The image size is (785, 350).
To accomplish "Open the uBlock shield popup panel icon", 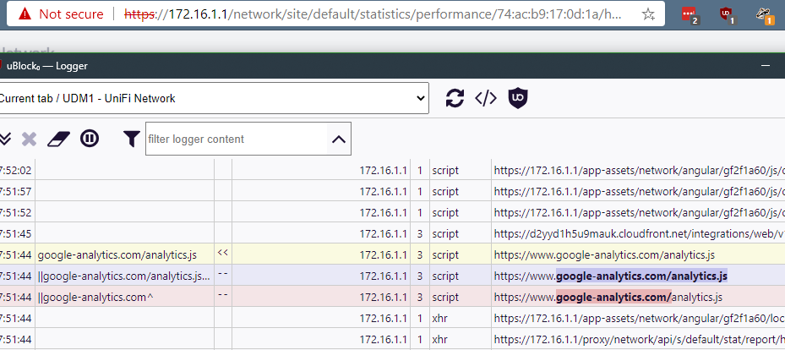I will [x=517, y=98].
